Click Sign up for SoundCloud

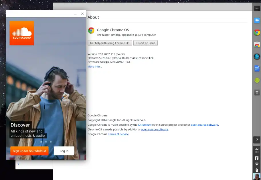[x=29, y=151]
